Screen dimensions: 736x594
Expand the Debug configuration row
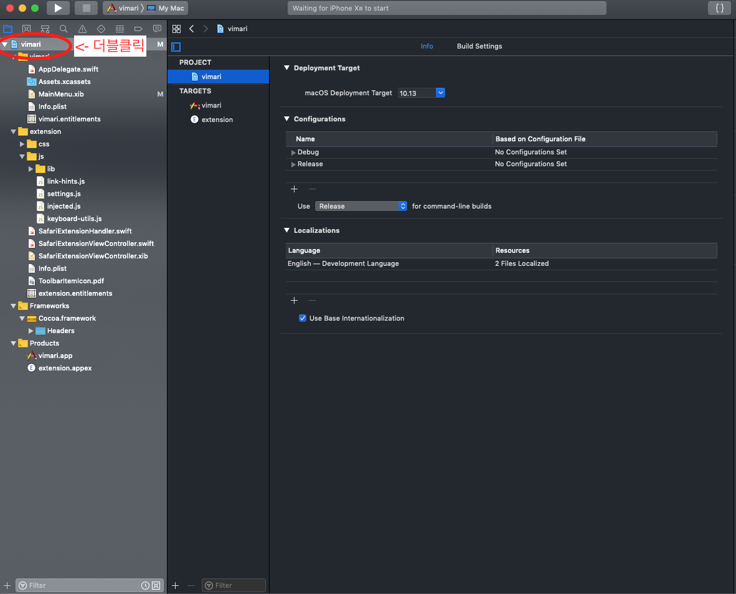[x=293, y=153]
